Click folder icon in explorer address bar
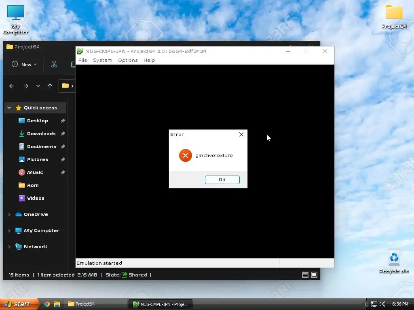This screenshot has width=414, height=310. click(65, 86)
